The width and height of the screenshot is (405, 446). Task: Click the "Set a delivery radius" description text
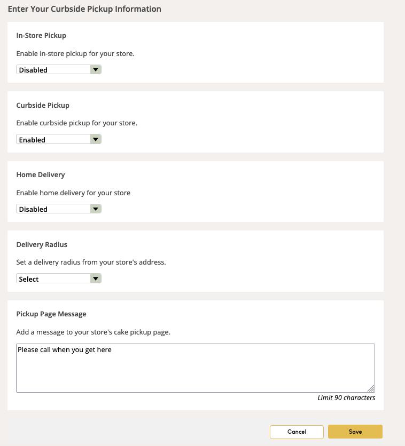point(91,262)
